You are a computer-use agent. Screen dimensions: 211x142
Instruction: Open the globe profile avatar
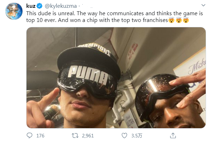14,11
